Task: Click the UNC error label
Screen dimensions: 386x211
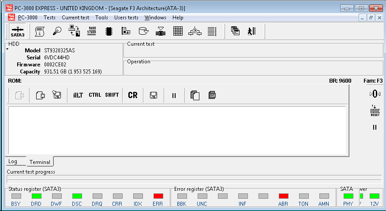Action: coord(202,204)
